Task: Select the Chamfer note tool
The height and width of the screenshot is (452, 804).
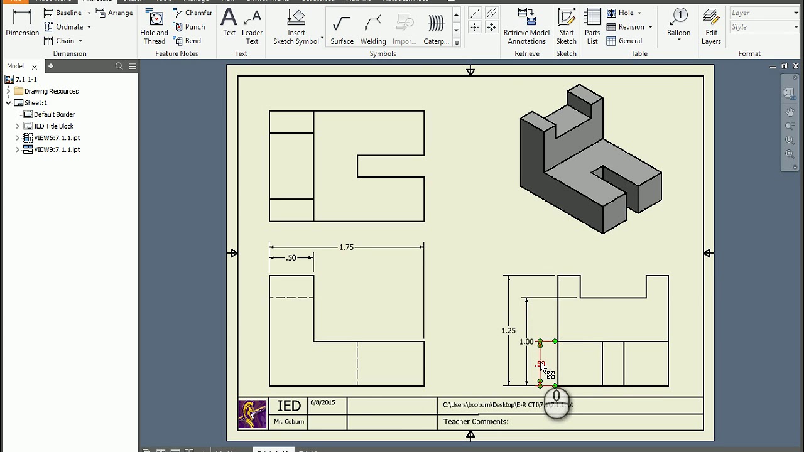Action: tap(192, 13)
